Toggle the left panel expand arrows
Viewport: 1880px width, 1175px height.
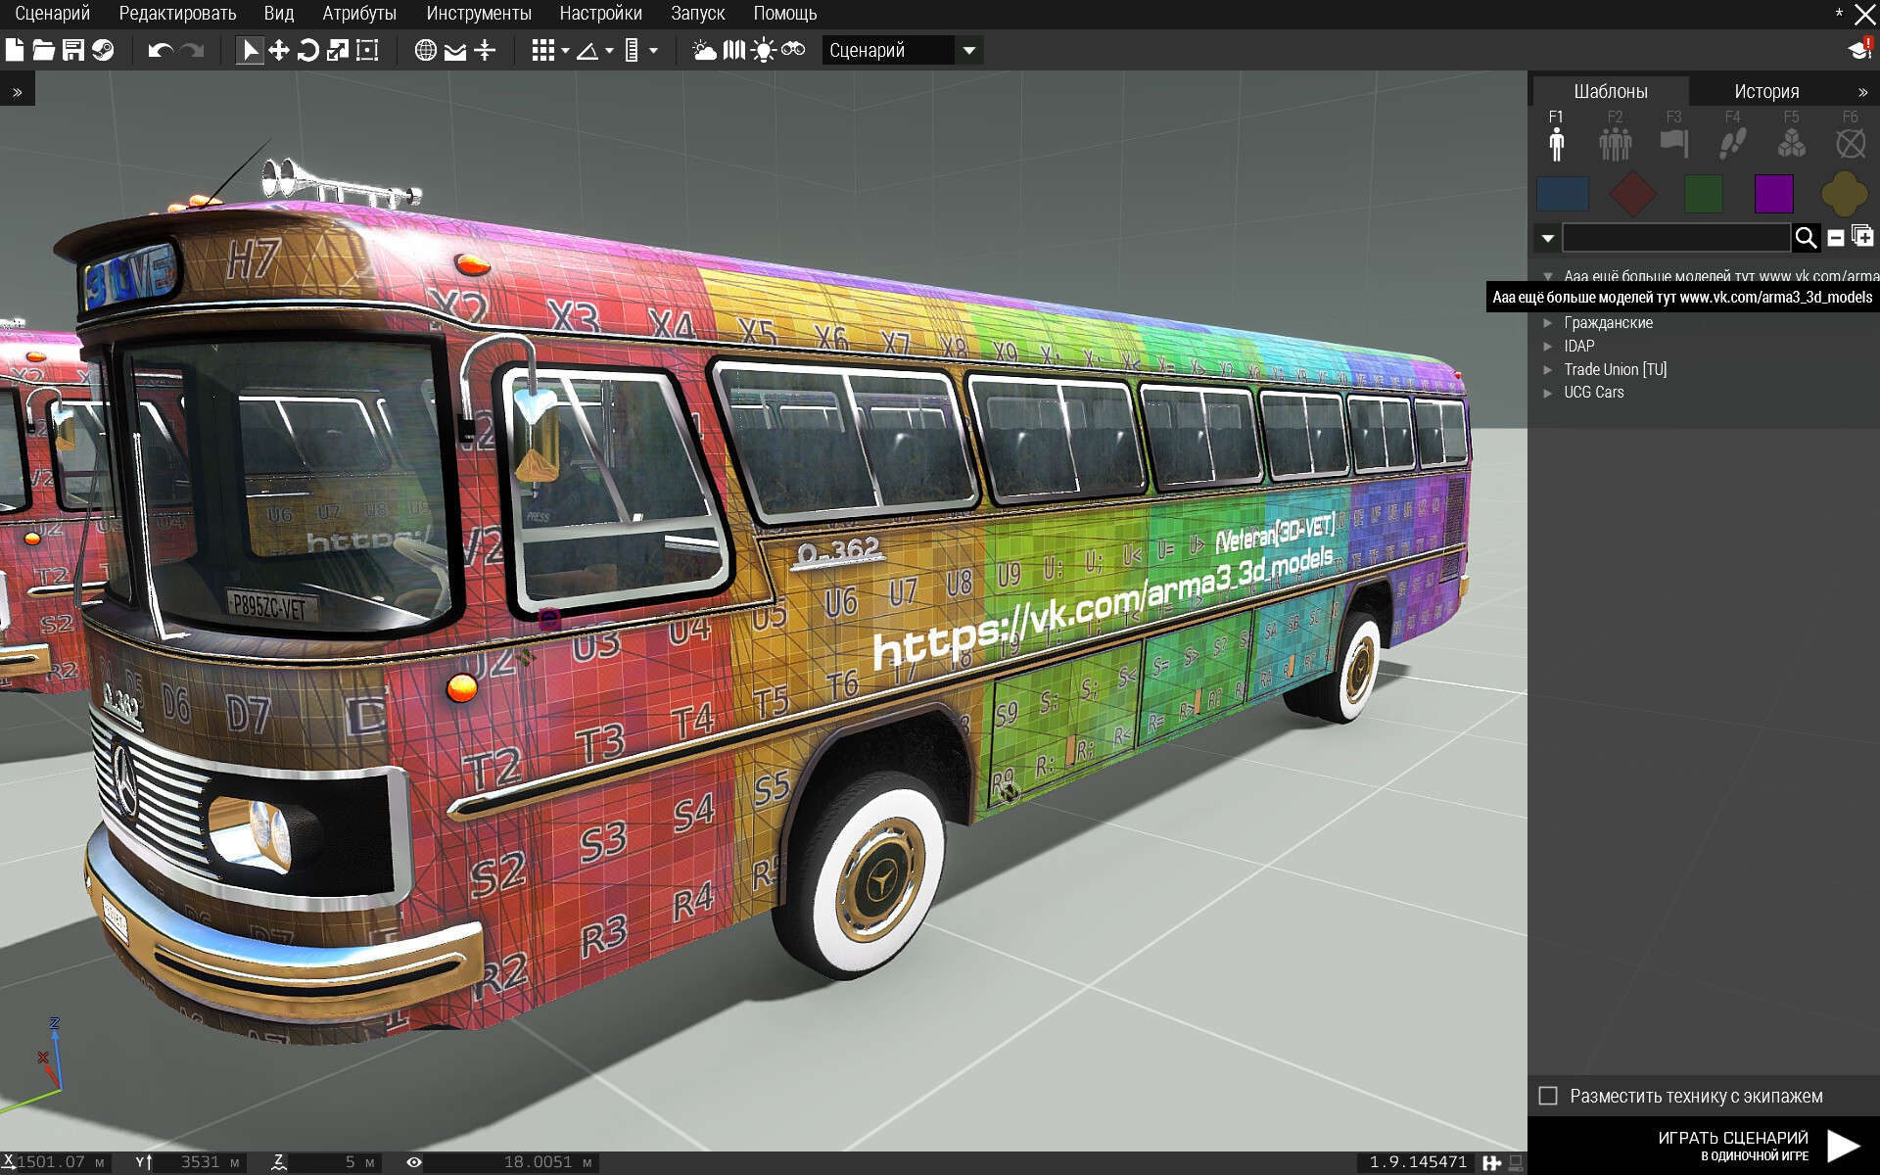(x=18, y=92)
